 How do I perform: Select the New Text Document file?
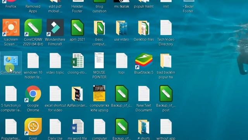click(x=144, y=94)
